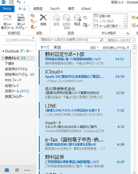Image resolution: width=138 pixels, height=174 pixels.
Task: Open the 佐川急便株式会社 email
Action: (85, 93)
